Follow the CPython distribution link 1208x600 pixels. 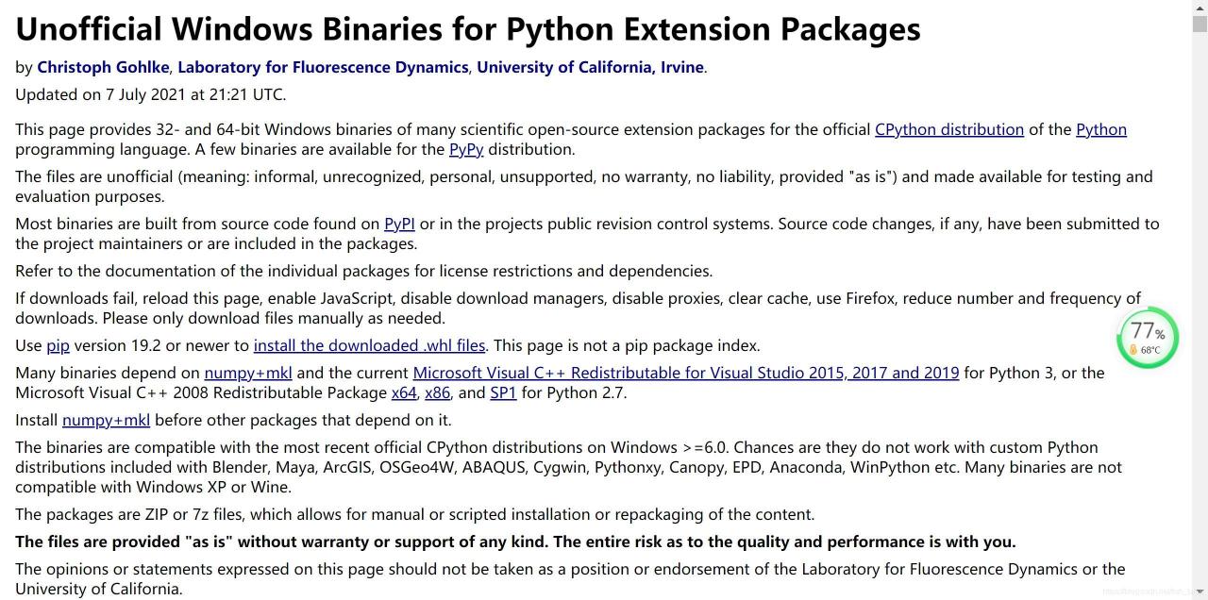(949, 129)
